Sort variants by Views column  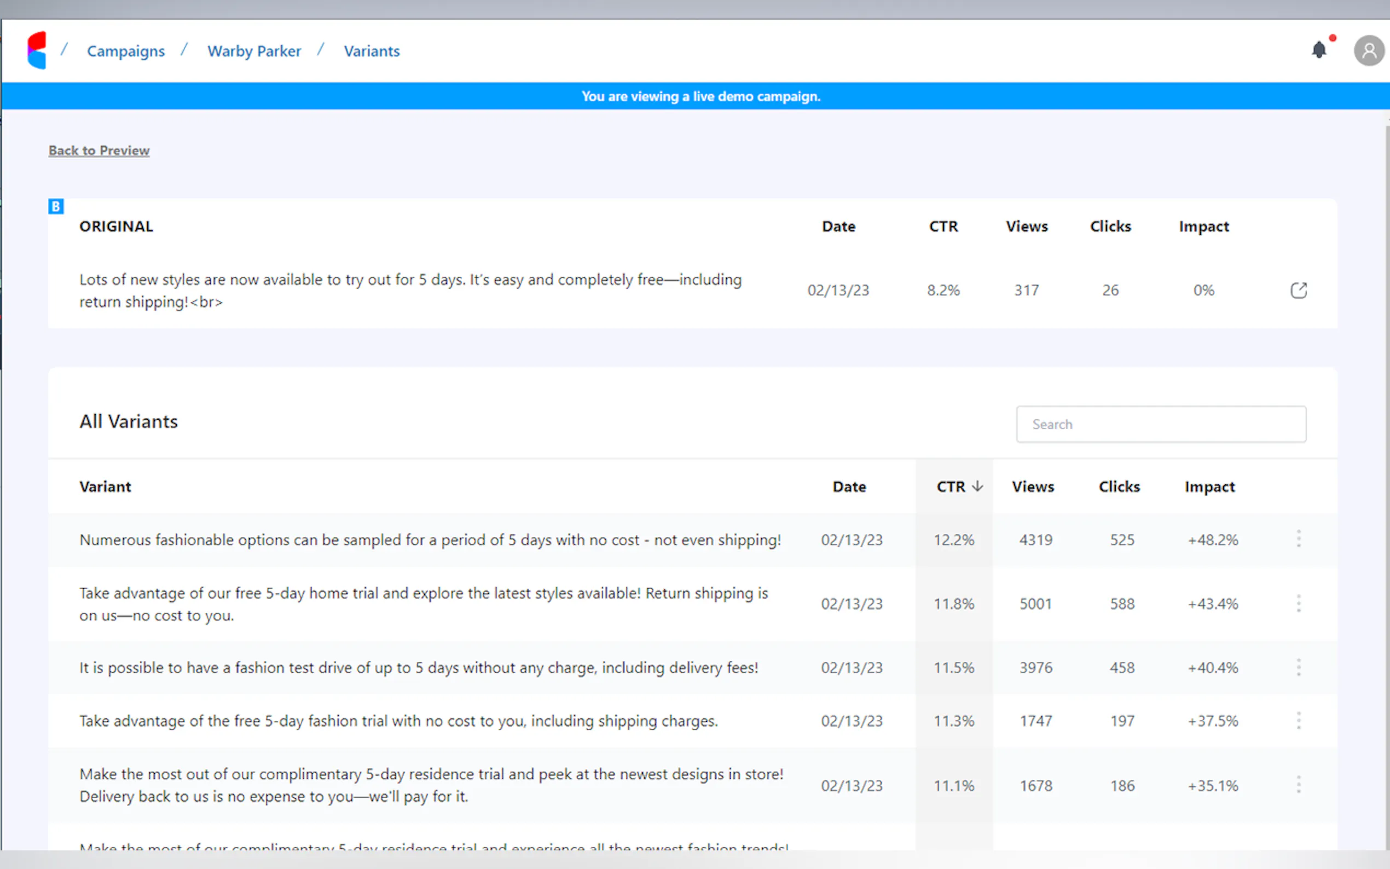[1033, 487]
